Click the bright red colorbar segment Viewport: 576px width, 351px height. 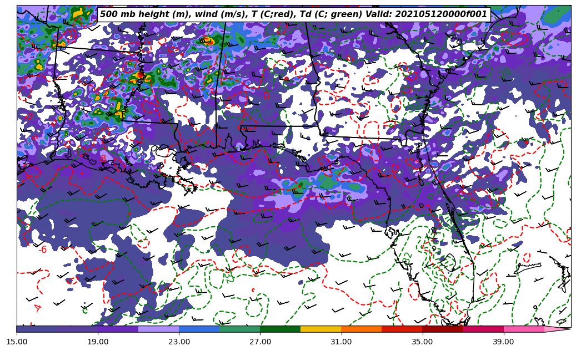click(402, 329)
